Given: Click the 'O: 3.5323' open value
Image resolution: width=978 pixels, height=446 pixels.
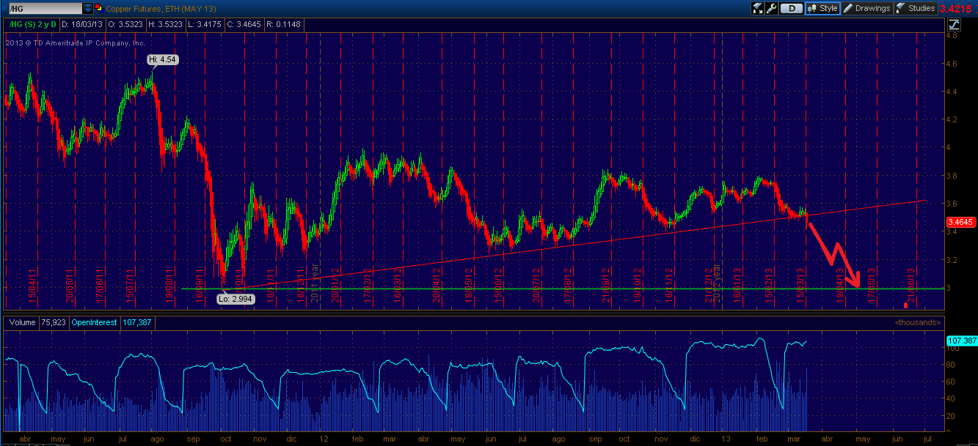Looking at the screenshot, I should coord(125,24).
